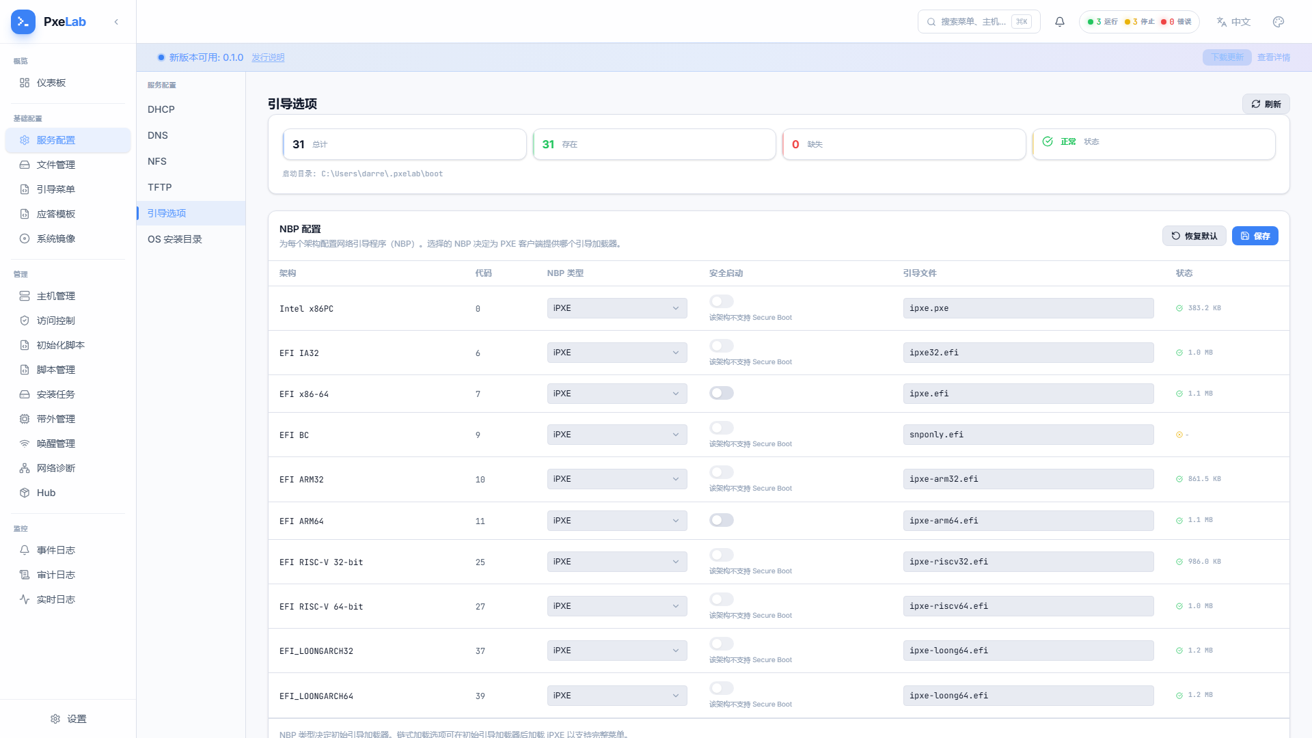Toggle Secure Boot for EFI IA32
Image resolution: width=1312 pixels, height=738 pixels.
pyautogui.click(x=722, y=346)
